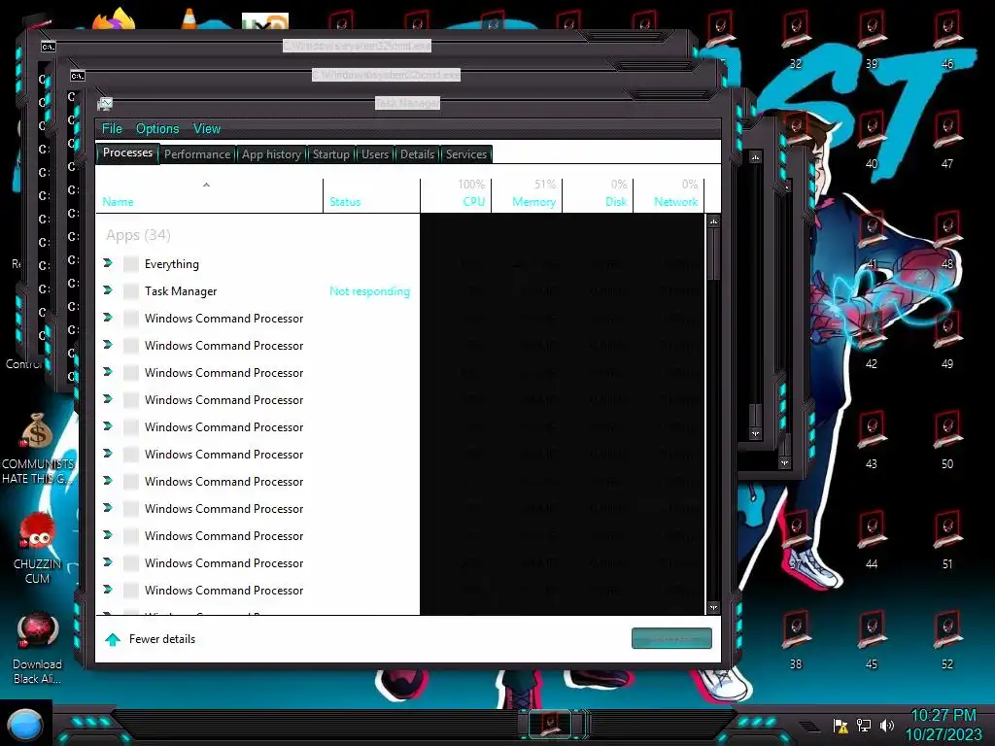Open desktop icon labeled 40

click(x=872, y=138)
